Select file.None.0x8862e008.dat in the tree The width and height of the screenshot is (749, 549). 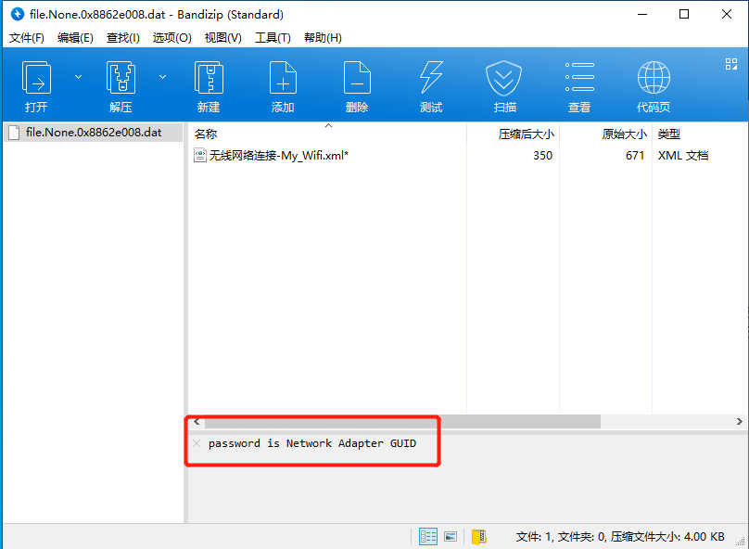94,133
